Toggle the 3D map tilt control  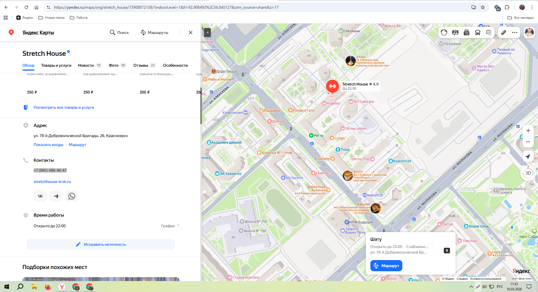pos(528,173)
